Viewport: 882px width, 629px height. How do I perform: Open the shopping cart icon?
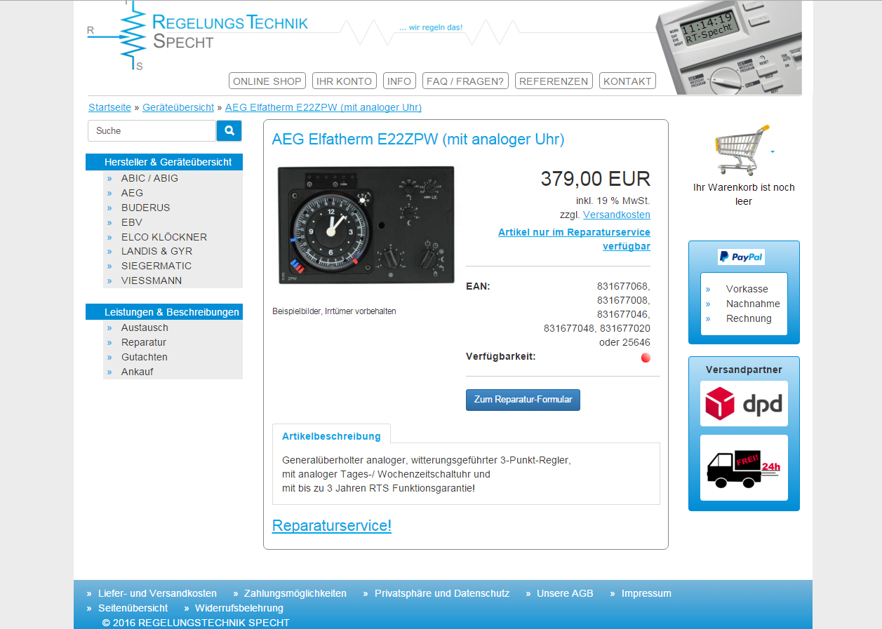tap(742, 149)
